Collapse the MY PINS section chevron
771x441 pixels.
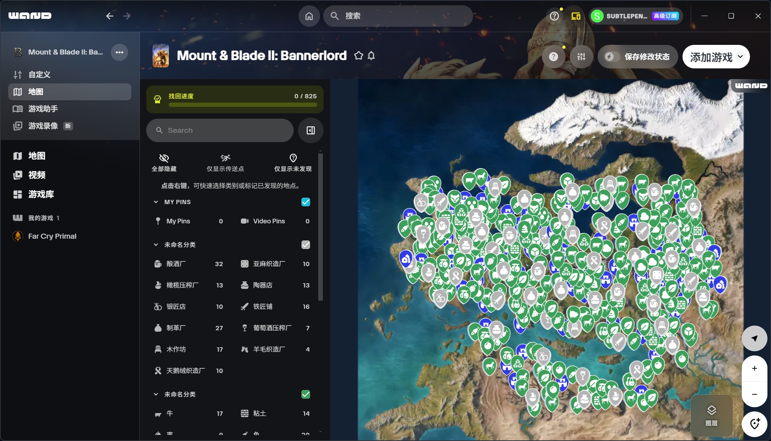[156, 202]
